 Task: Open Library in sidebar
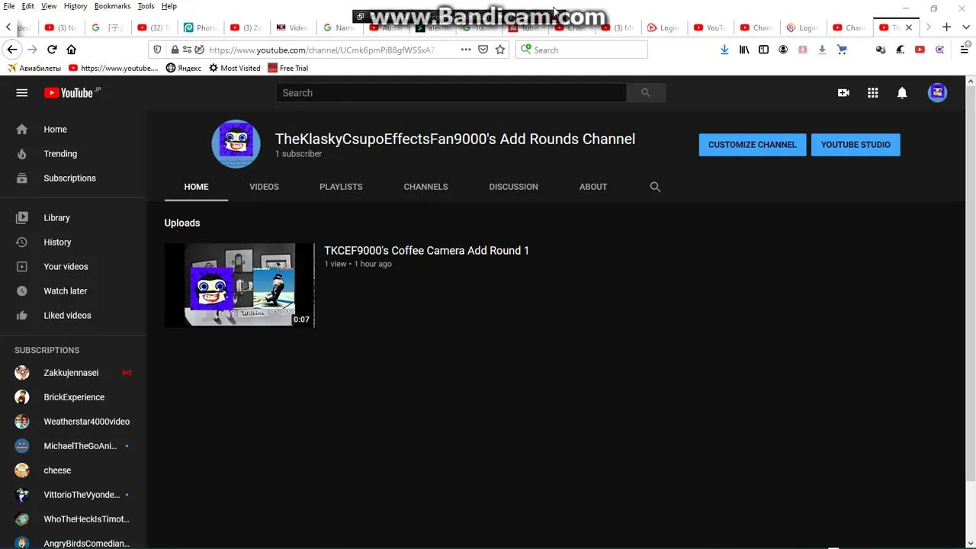pos(73,218)
